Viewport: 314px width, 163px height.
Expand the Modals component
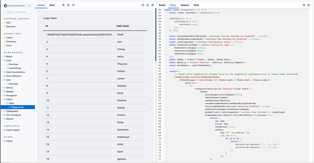point(10,92)
